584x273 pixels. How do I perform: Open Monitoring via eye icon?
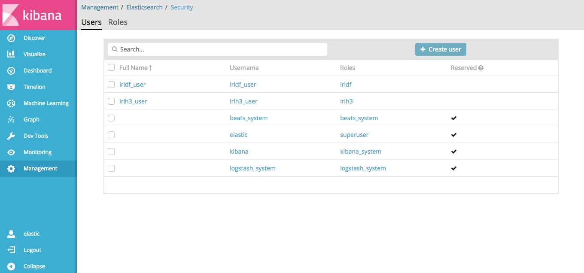12,152
